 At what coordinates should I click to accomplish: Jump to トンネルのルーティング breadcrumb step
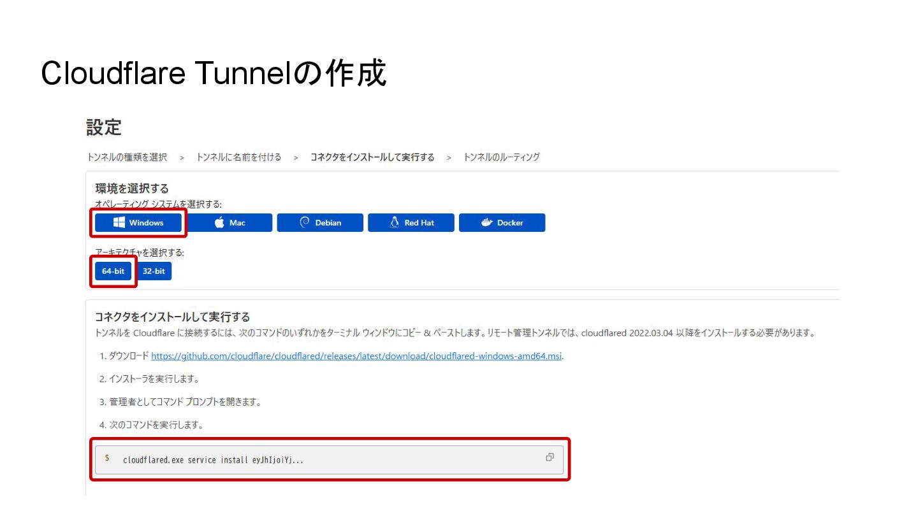[x=502, y=157]
